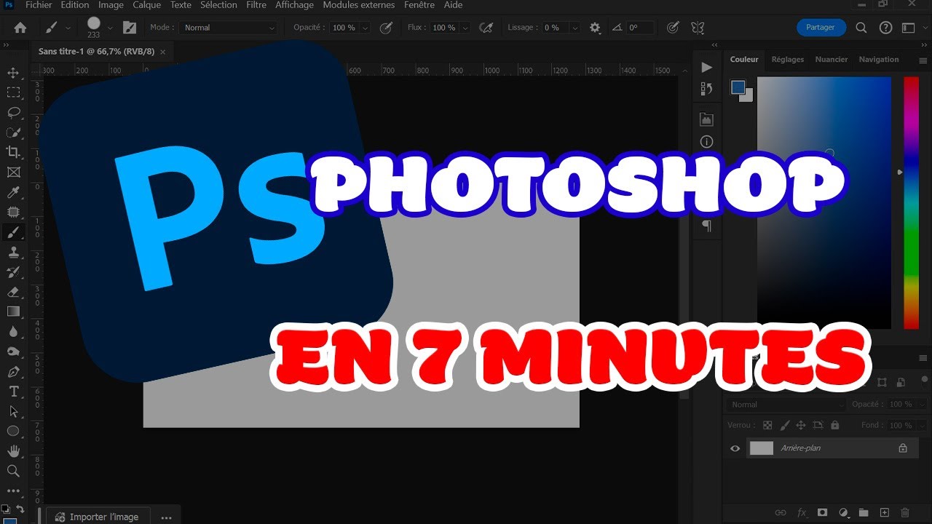Viewport: 932px width, 524px height.
Task: Hide the Arrière-plan layer
Action: (x=735, y=448)
